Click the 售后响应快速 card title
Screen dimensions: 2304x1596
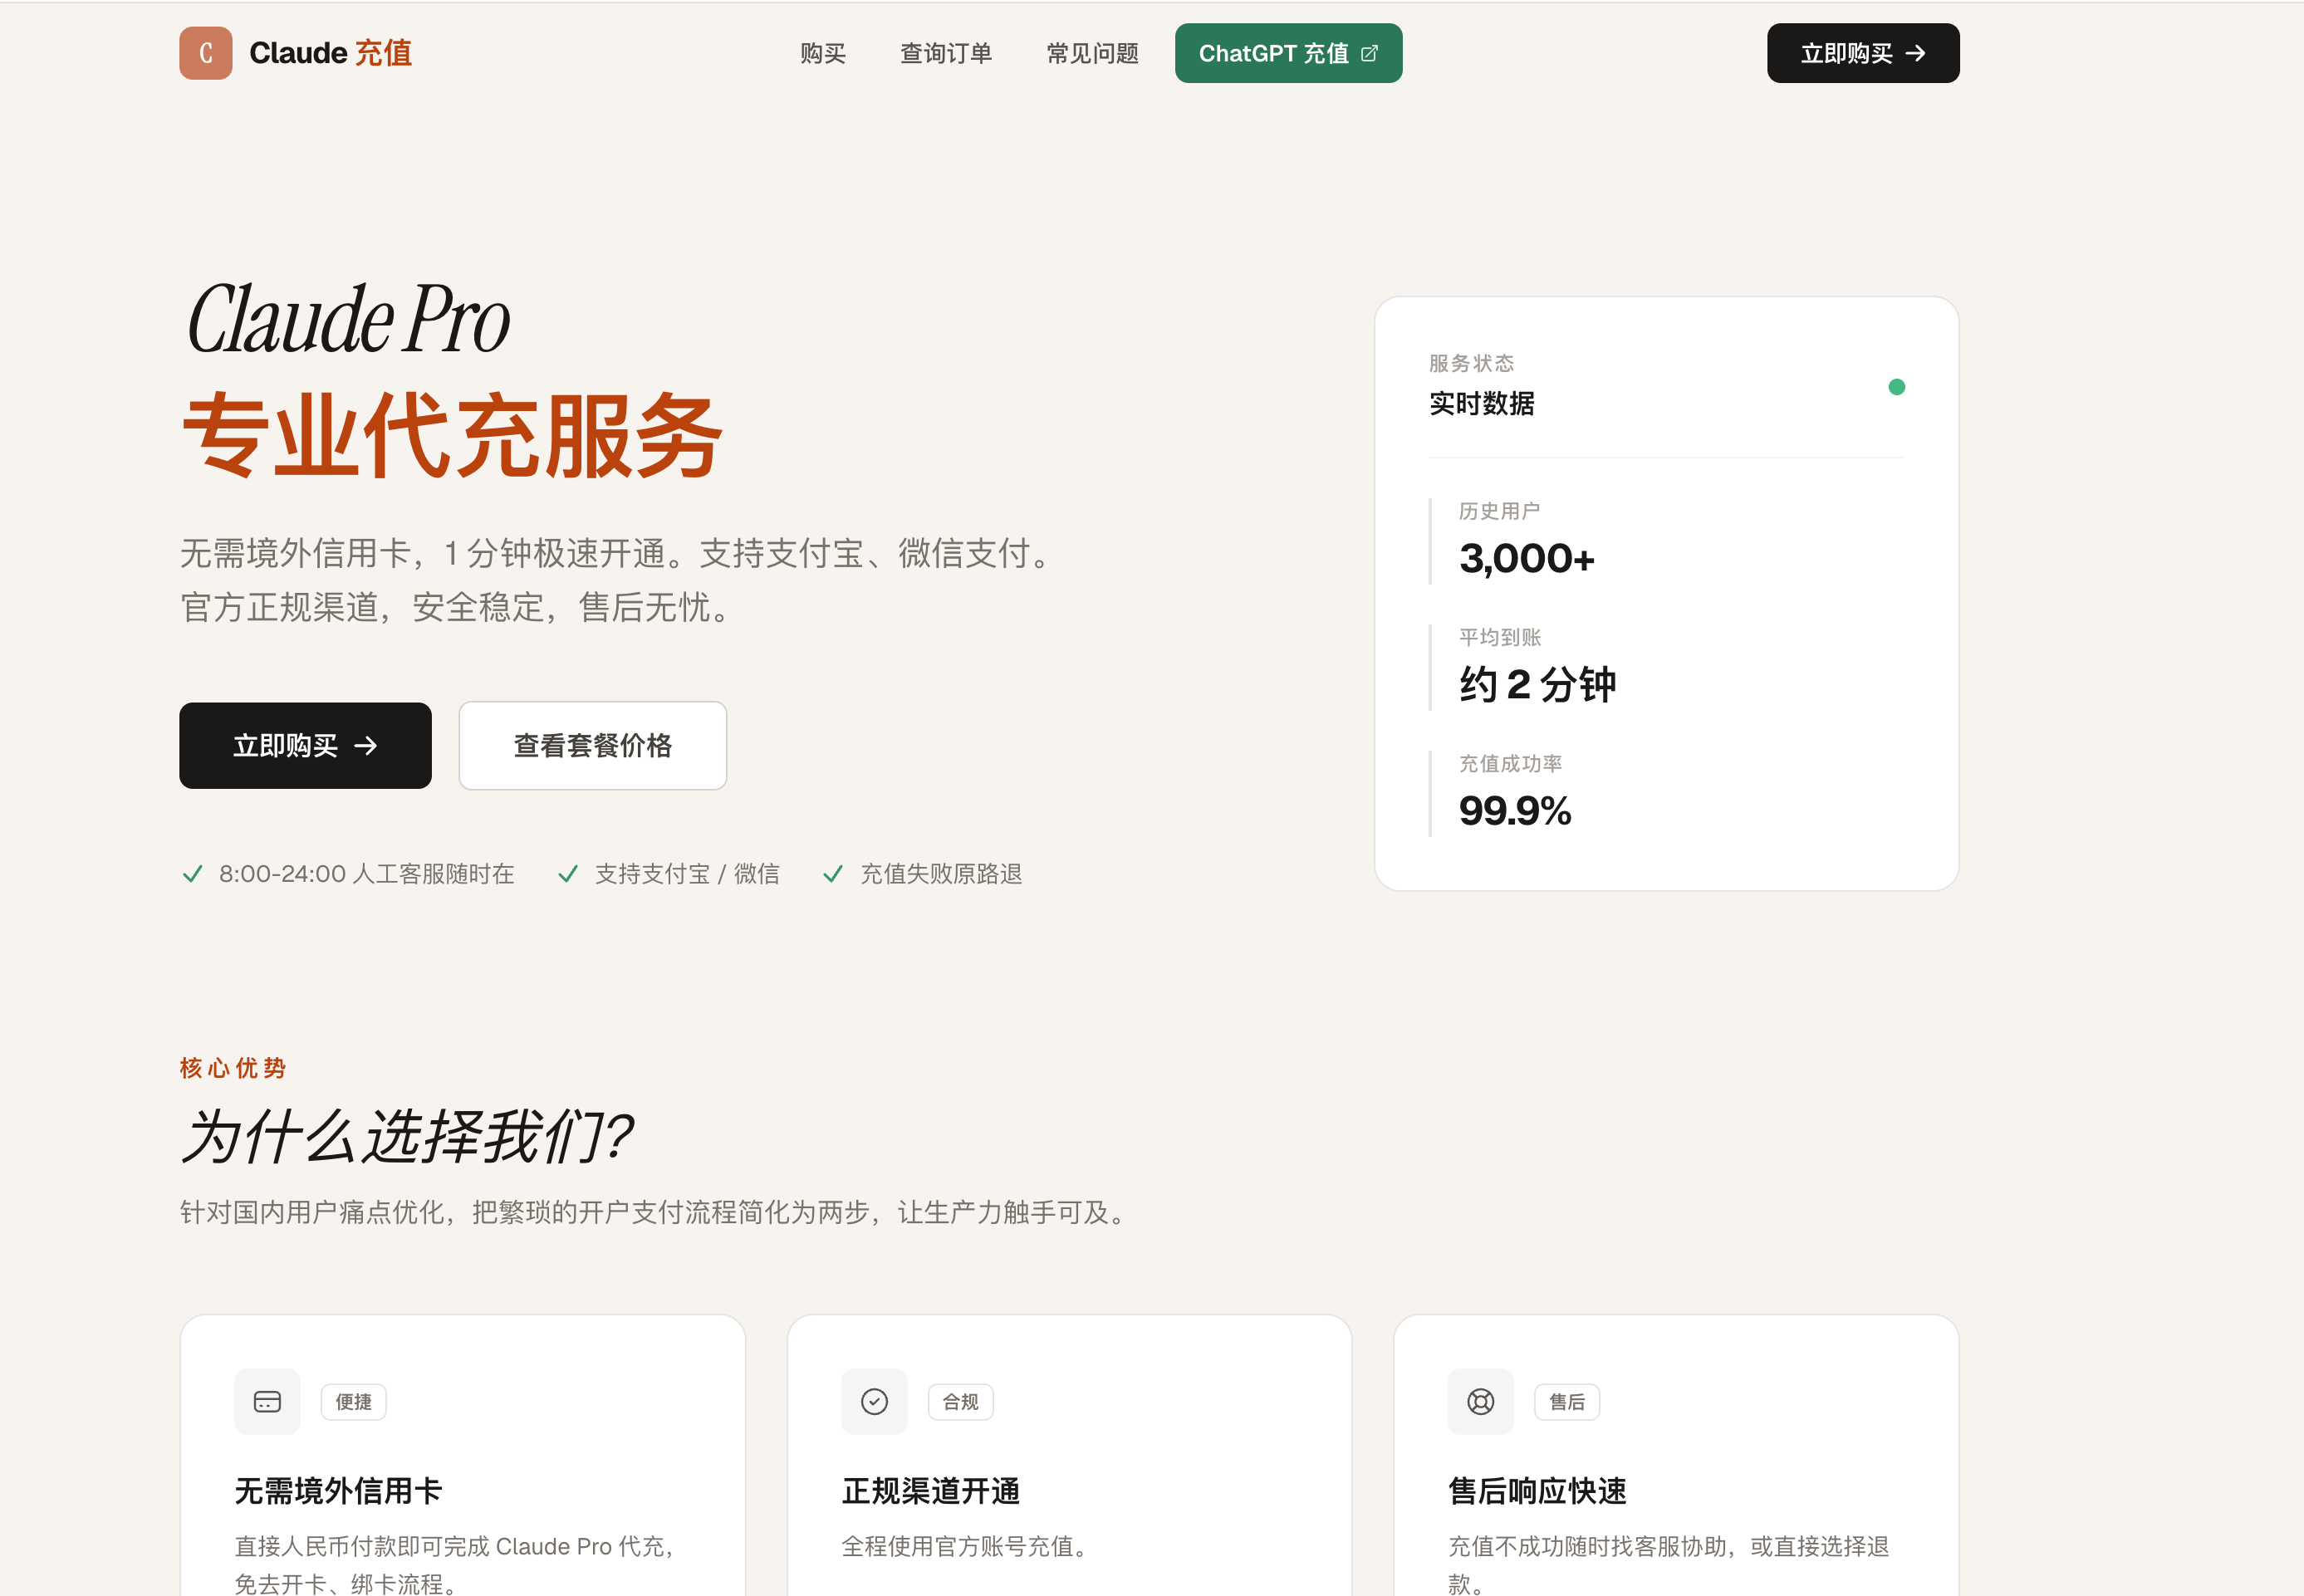(x=1538, y=1491)
